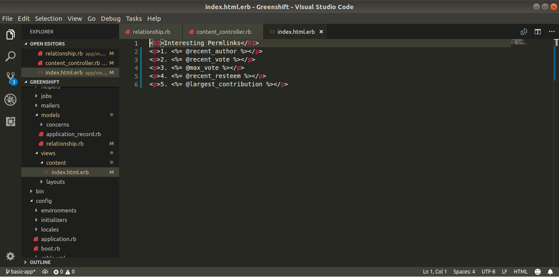Click the Open Changes icon in editor toolbar
The height and width of the screenshot is (277, 559).
524,32
